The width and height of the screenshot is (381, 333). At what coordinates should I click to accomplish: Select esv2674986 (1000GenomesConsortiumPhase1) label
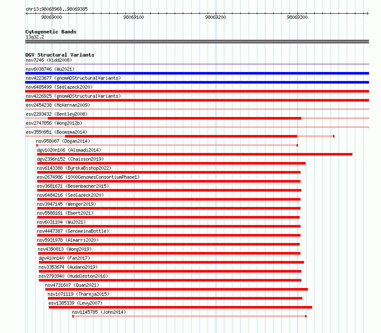point(89,177)
